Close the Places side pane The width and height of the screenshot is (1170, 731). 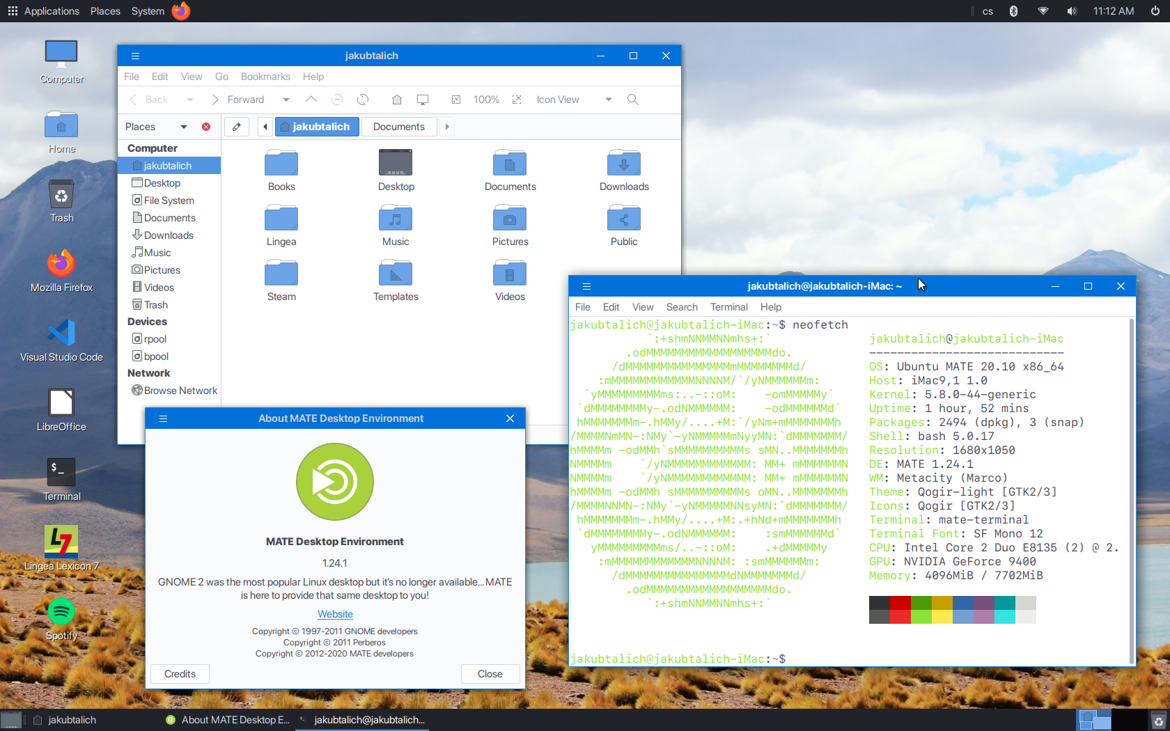[x=206, y=127]
